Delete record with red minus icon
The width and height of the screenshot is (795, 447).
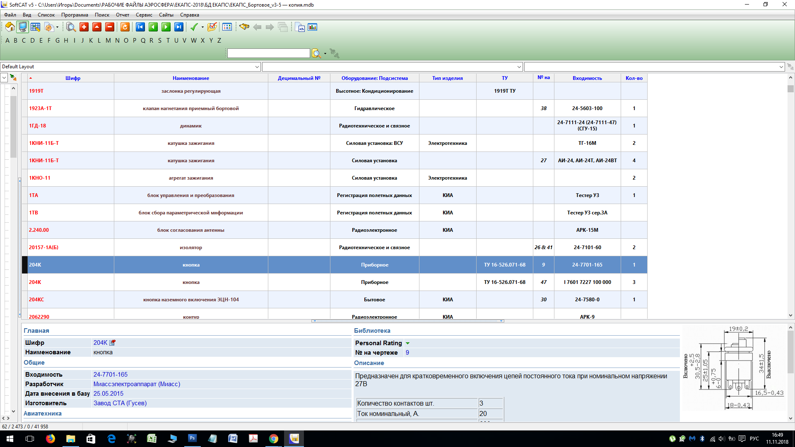click(x=110, y=27)
